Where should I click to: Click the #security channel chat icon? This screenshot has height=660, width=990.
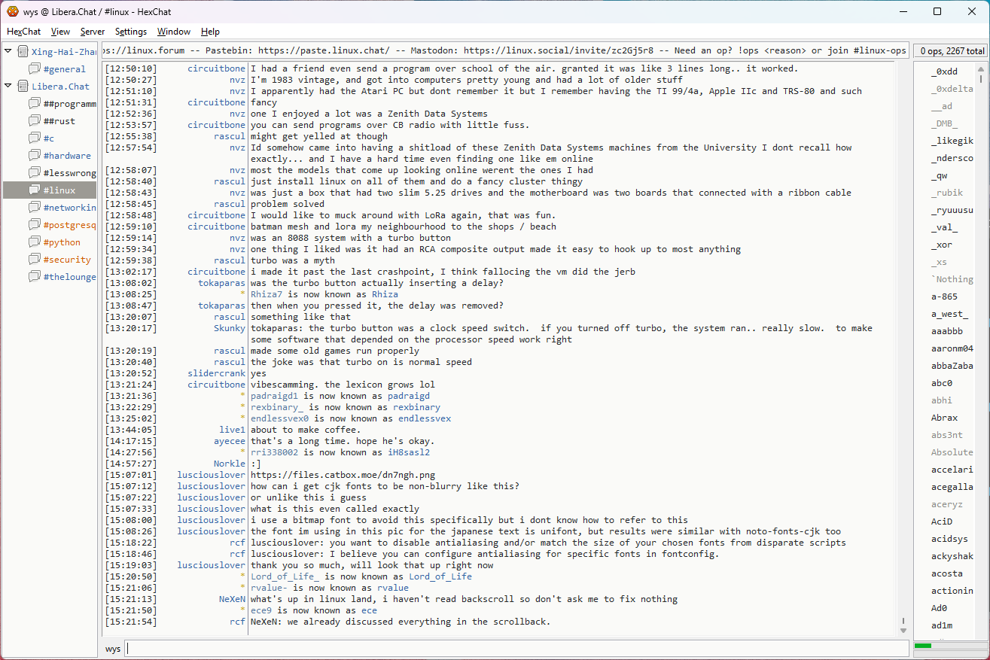[x=35, y=260]
